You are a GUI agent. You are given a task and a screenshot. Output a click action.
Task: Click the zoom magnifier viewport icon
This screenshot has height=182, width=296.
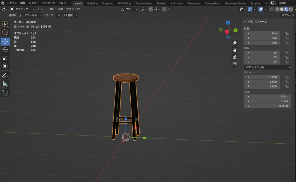tap(234, 43)
